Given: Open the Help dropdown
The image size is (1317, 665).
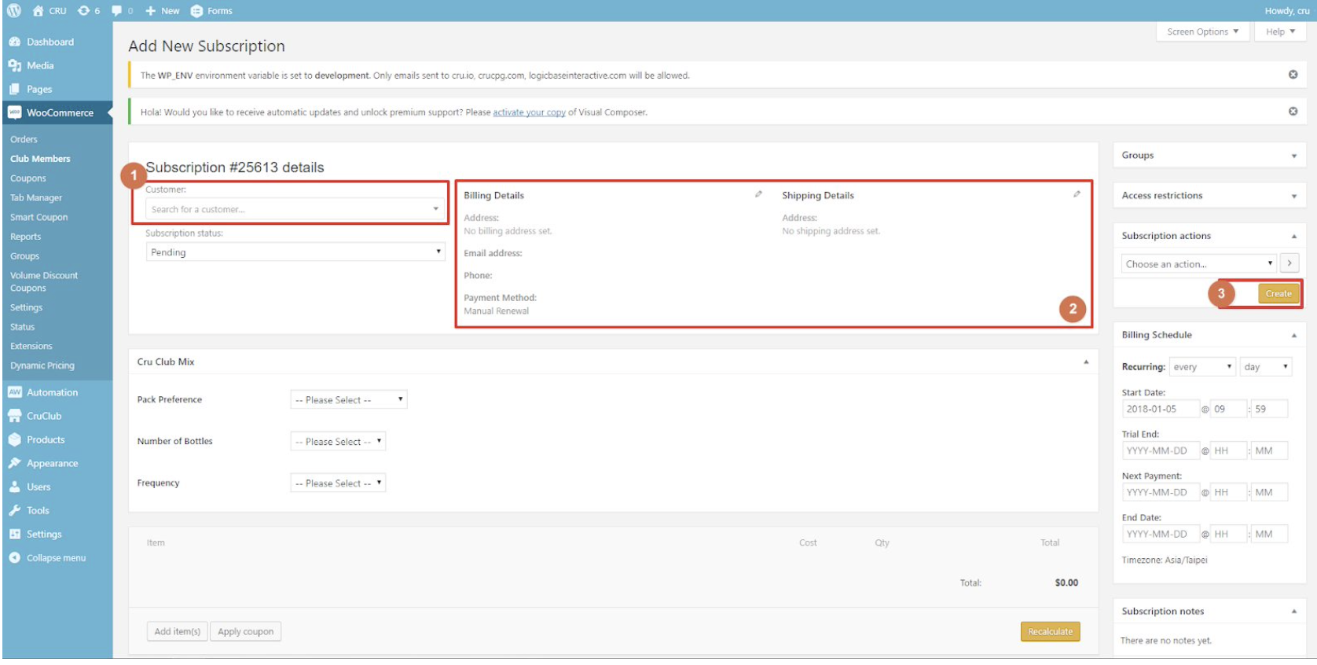Looking at the screenshot, I should [x=1280, y=32].
